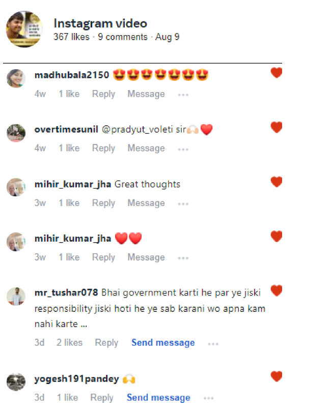Viewport: 332px width, 411px height.
Task: View the 2 likes on mr_tushar078's comment
Action: point(70,343)
